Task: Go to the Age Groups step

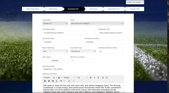Action: pos(93,9)
